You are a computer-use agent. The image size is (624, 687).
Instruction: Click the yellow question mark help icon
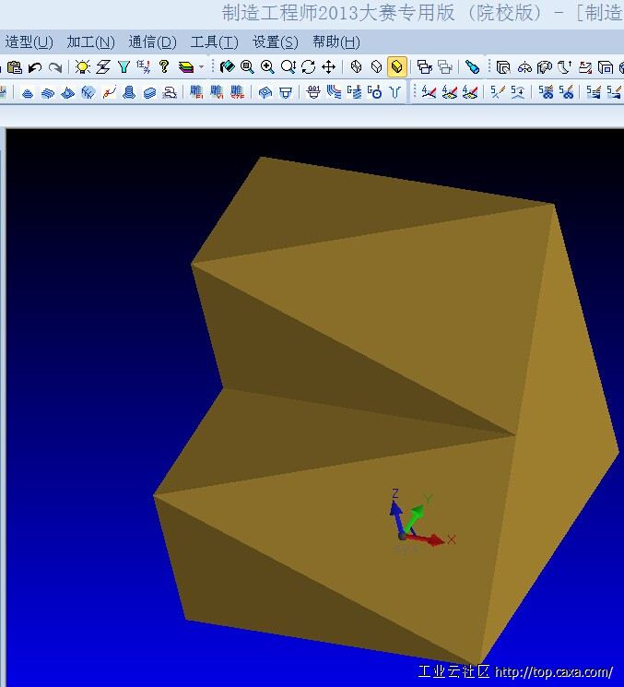[x=164, y=66]
